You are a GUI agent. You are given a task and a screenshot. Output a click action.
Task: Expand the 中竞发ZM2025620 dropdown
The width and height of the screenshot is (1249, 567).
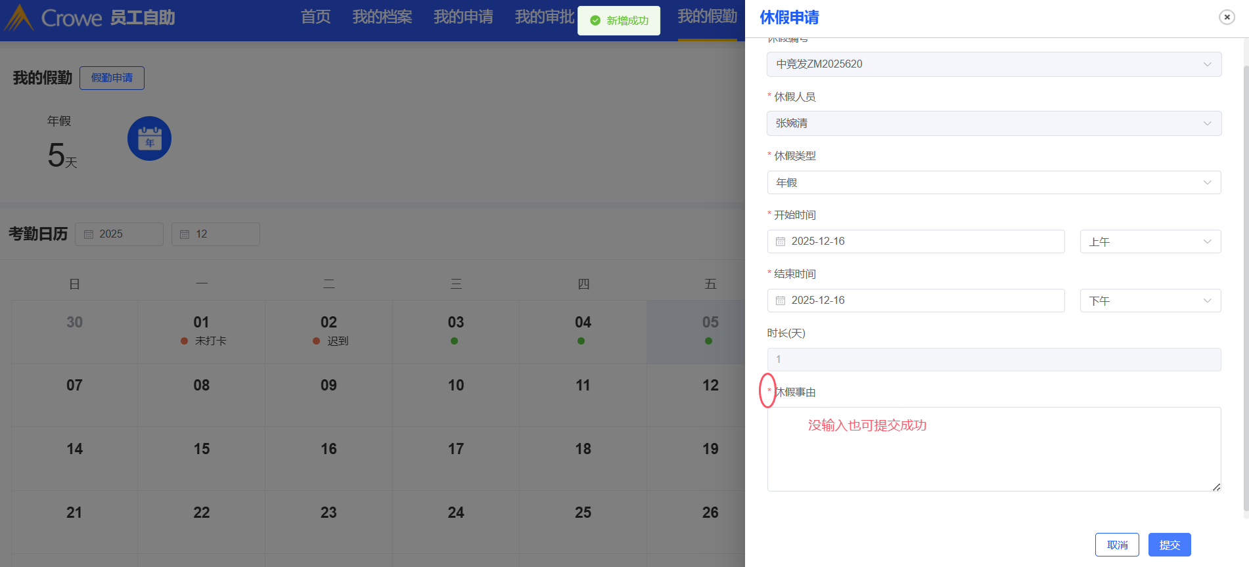(994, 64)
